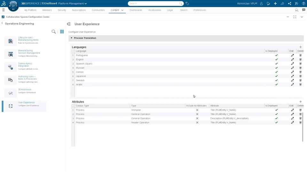Delete the Header Operation attribute row

point(300,122)
